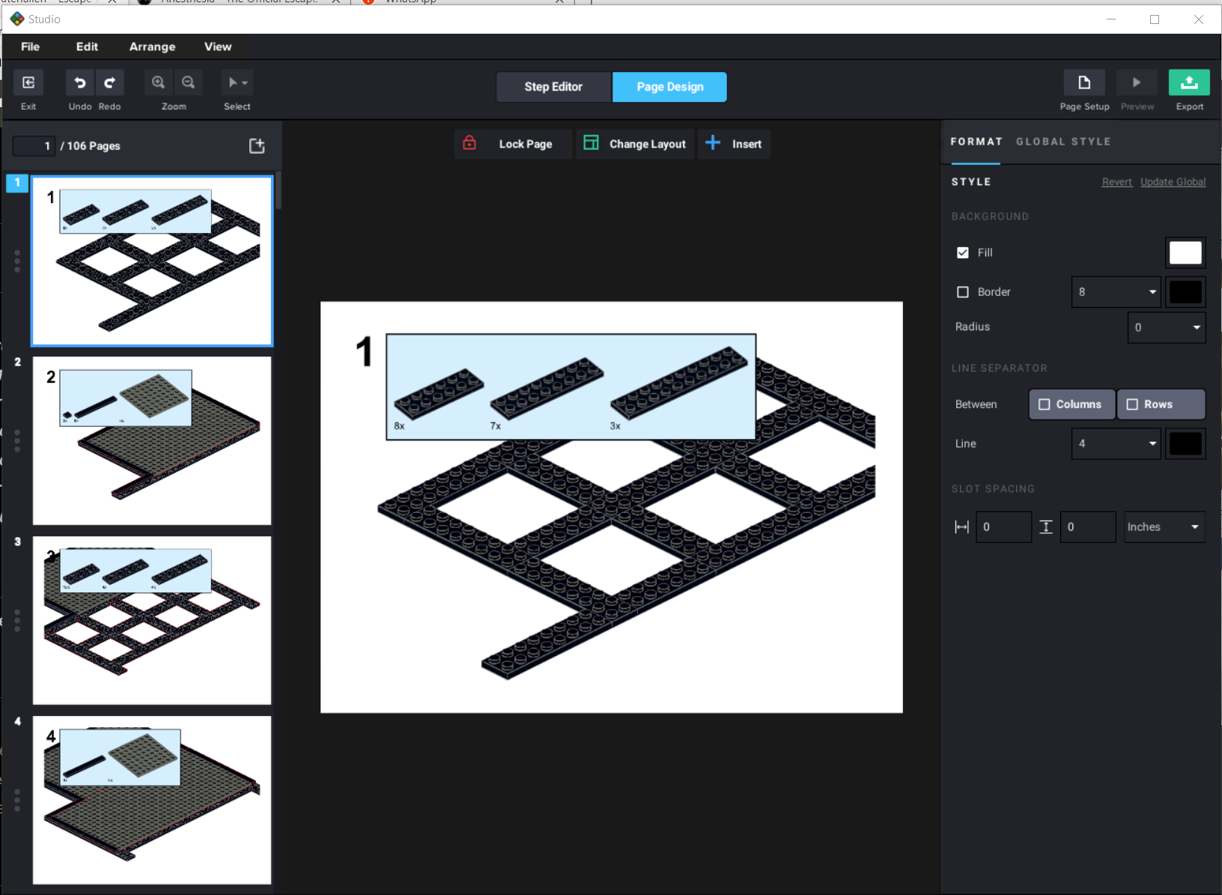
Task: Select page 2 thumbnail
Action: (152, 440)
